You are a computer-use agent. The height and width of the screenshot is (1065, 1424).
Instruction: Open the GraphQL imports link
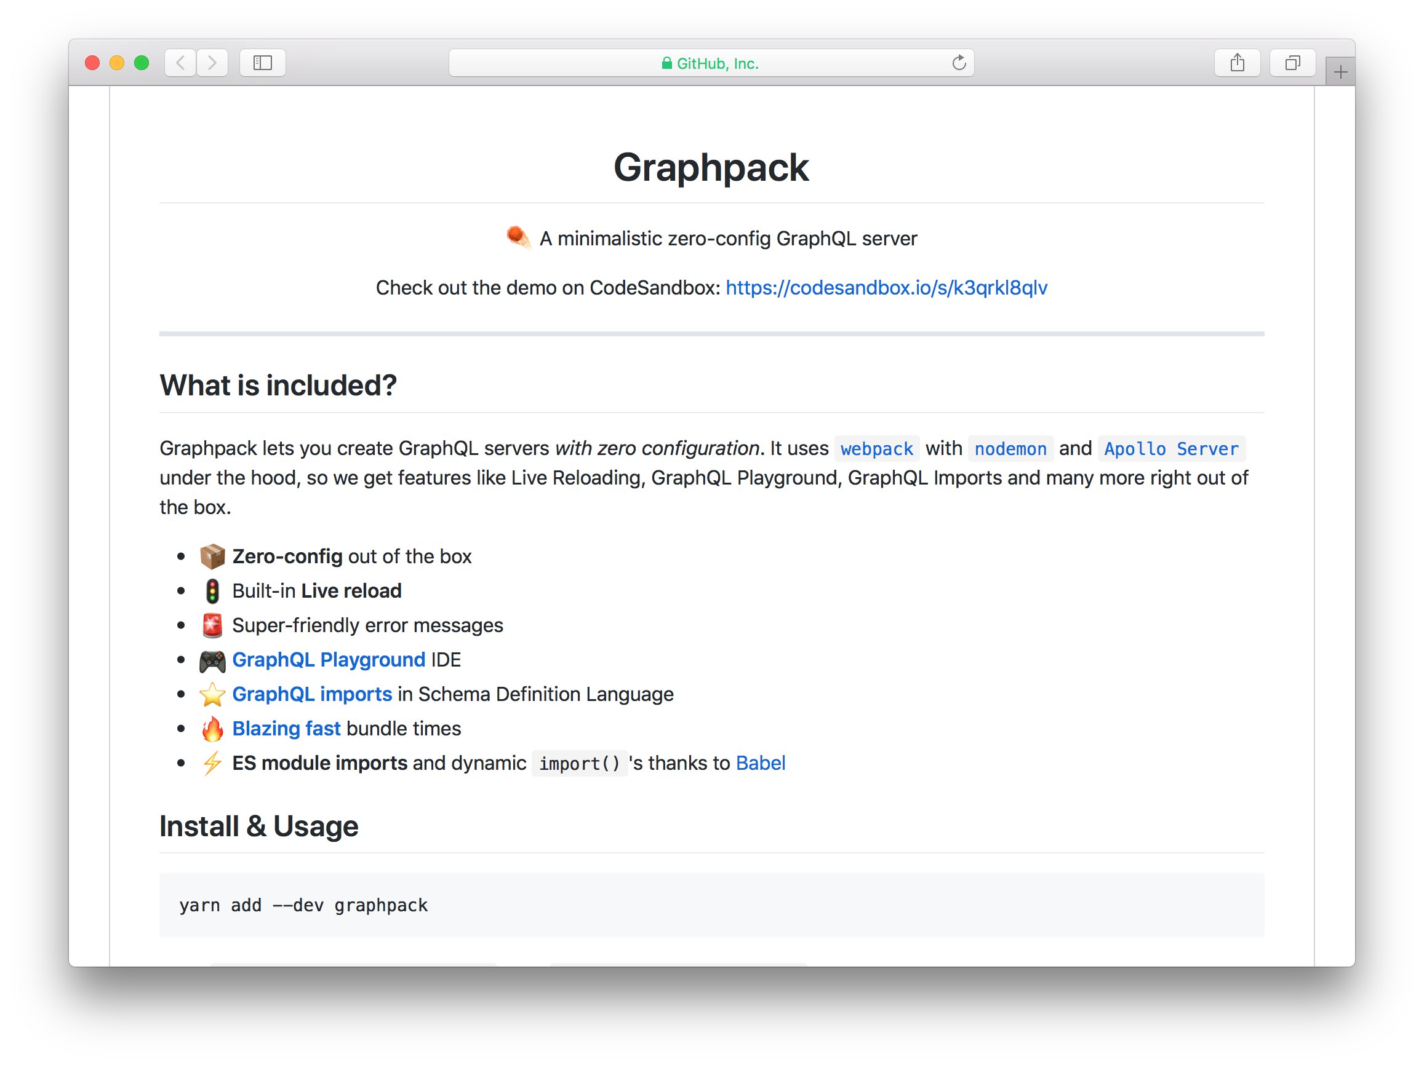coord(312,694)
